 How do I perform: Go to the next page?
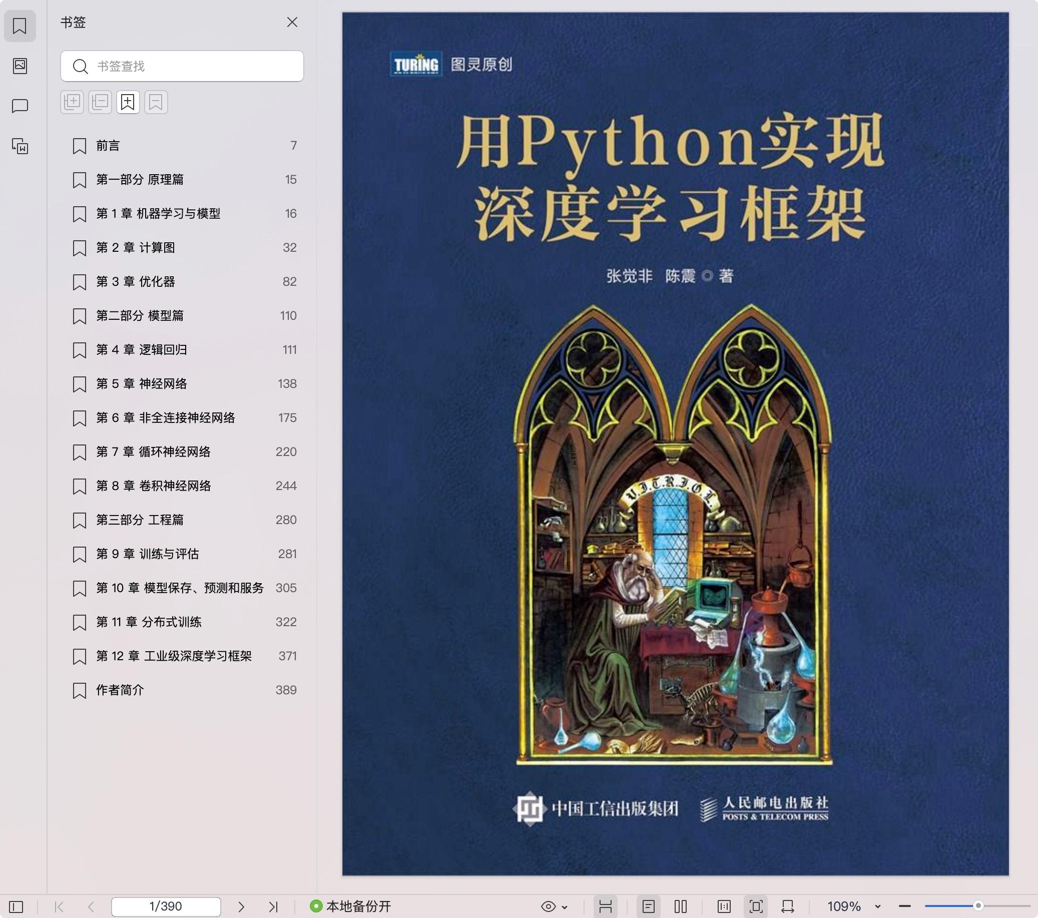click(241, 907)
